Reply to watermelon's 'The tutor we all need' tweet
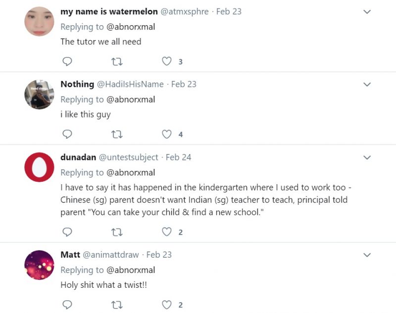The image size is (396, 313). coord(67,61)
